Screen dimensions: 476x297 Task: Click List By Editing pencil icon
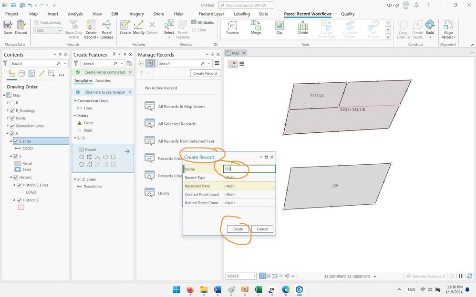pos(41,74)
